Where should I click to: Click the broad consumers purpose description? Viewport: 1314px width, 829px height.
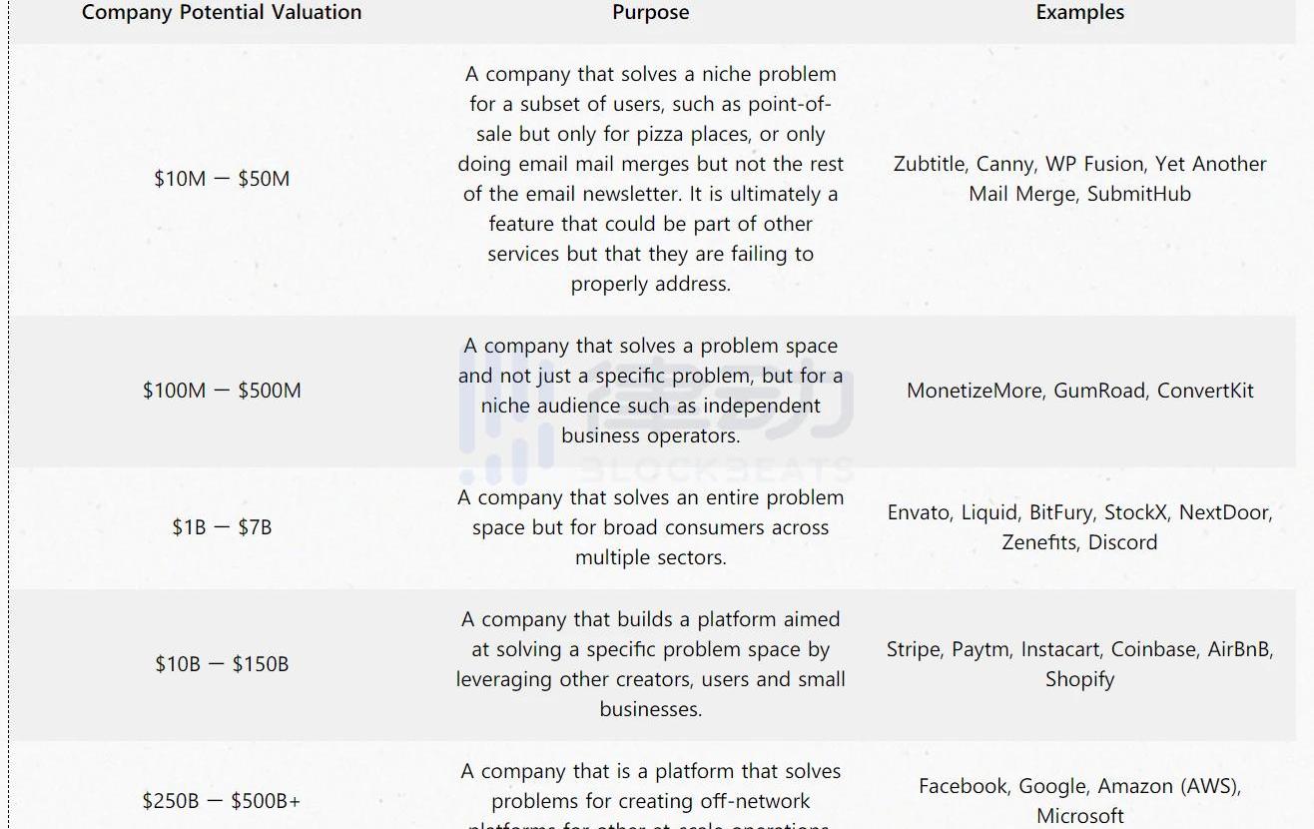click(650, 527)
